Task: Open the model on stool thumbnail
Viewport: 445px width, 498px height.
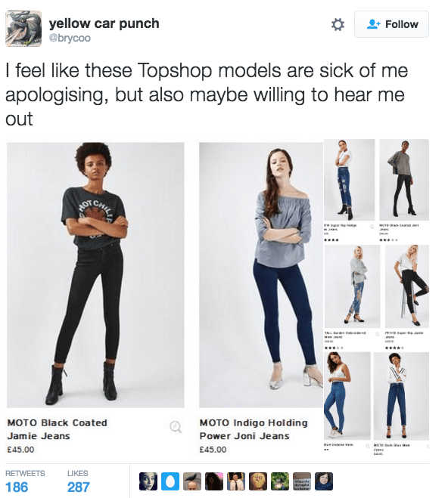Action: (x=407, y=286)
